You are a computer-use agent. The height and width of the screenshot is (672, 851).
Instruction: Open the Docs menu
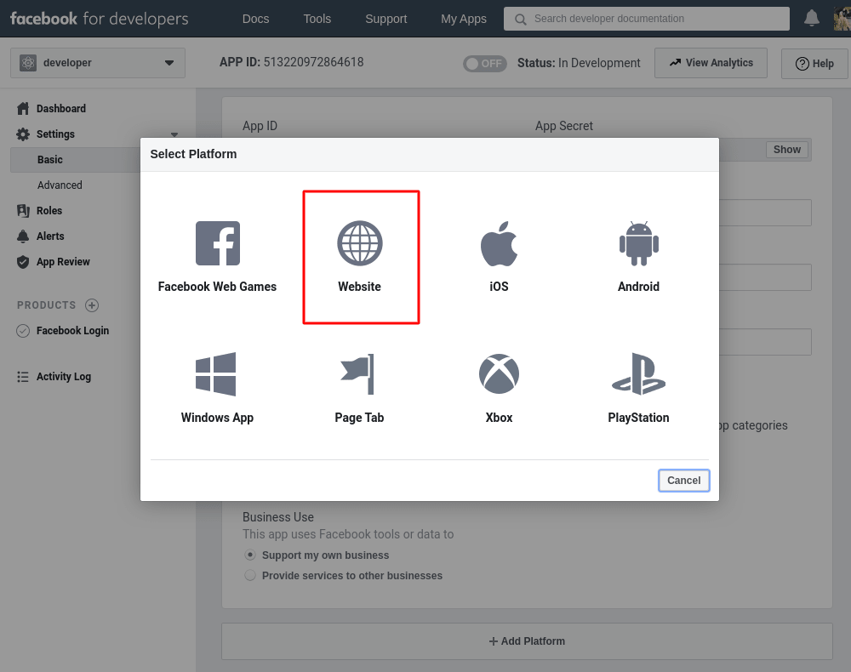click(255, 19)
